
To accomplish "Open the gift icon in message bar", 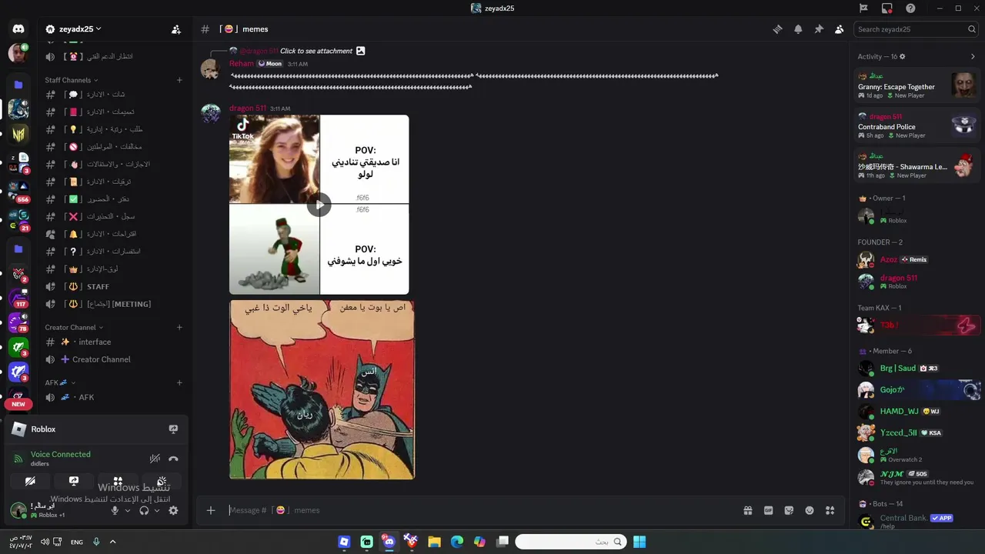I will [x=747, y=510].
